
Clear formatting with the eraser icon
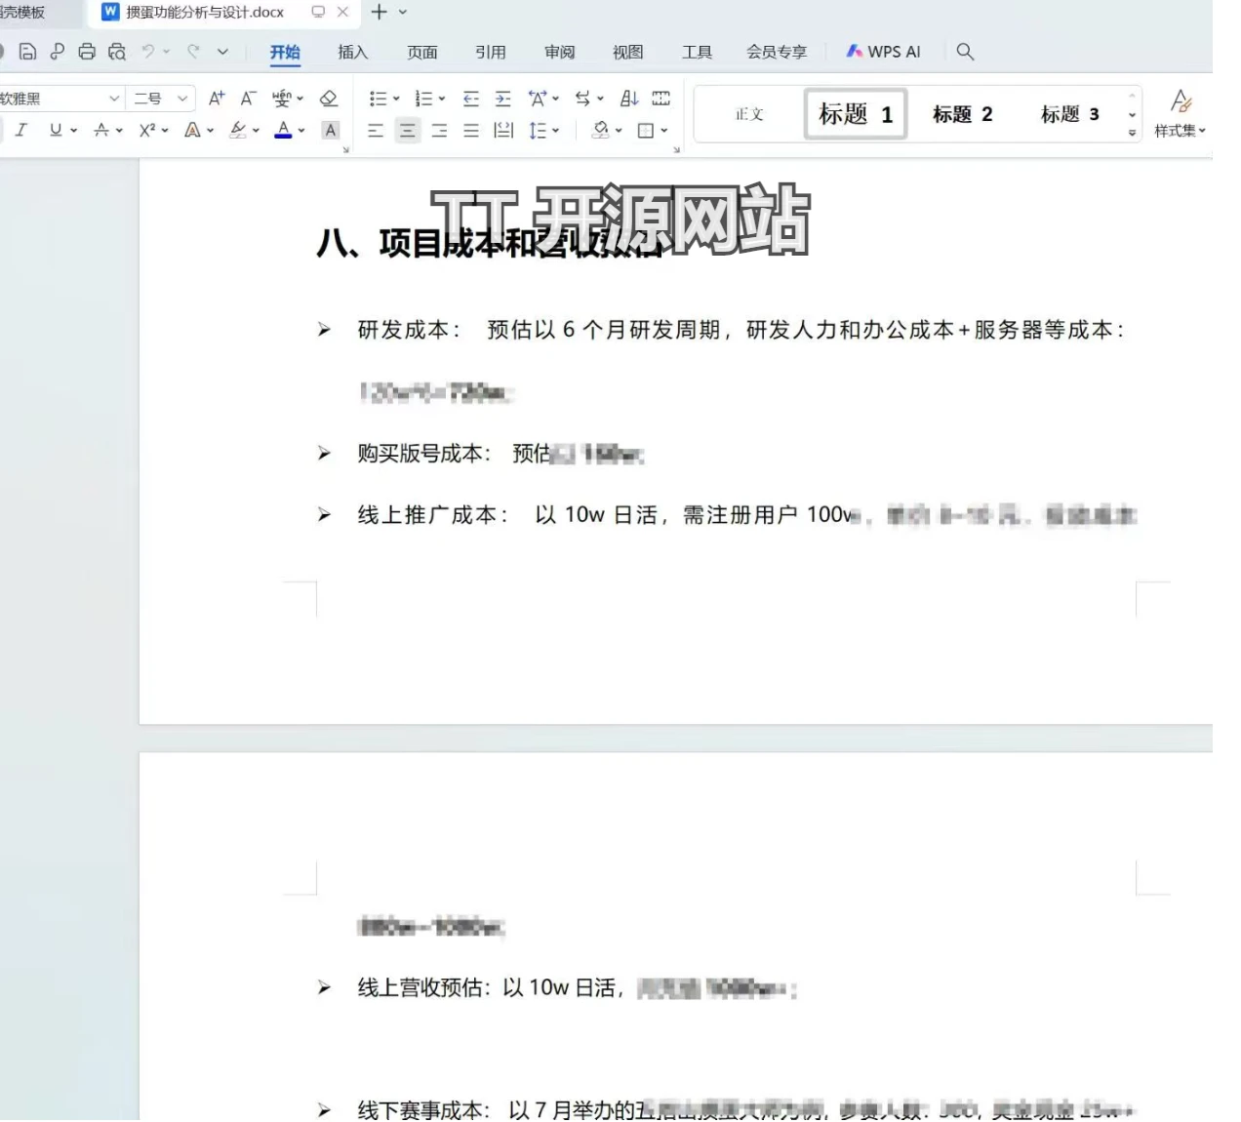tap(329, 98)
